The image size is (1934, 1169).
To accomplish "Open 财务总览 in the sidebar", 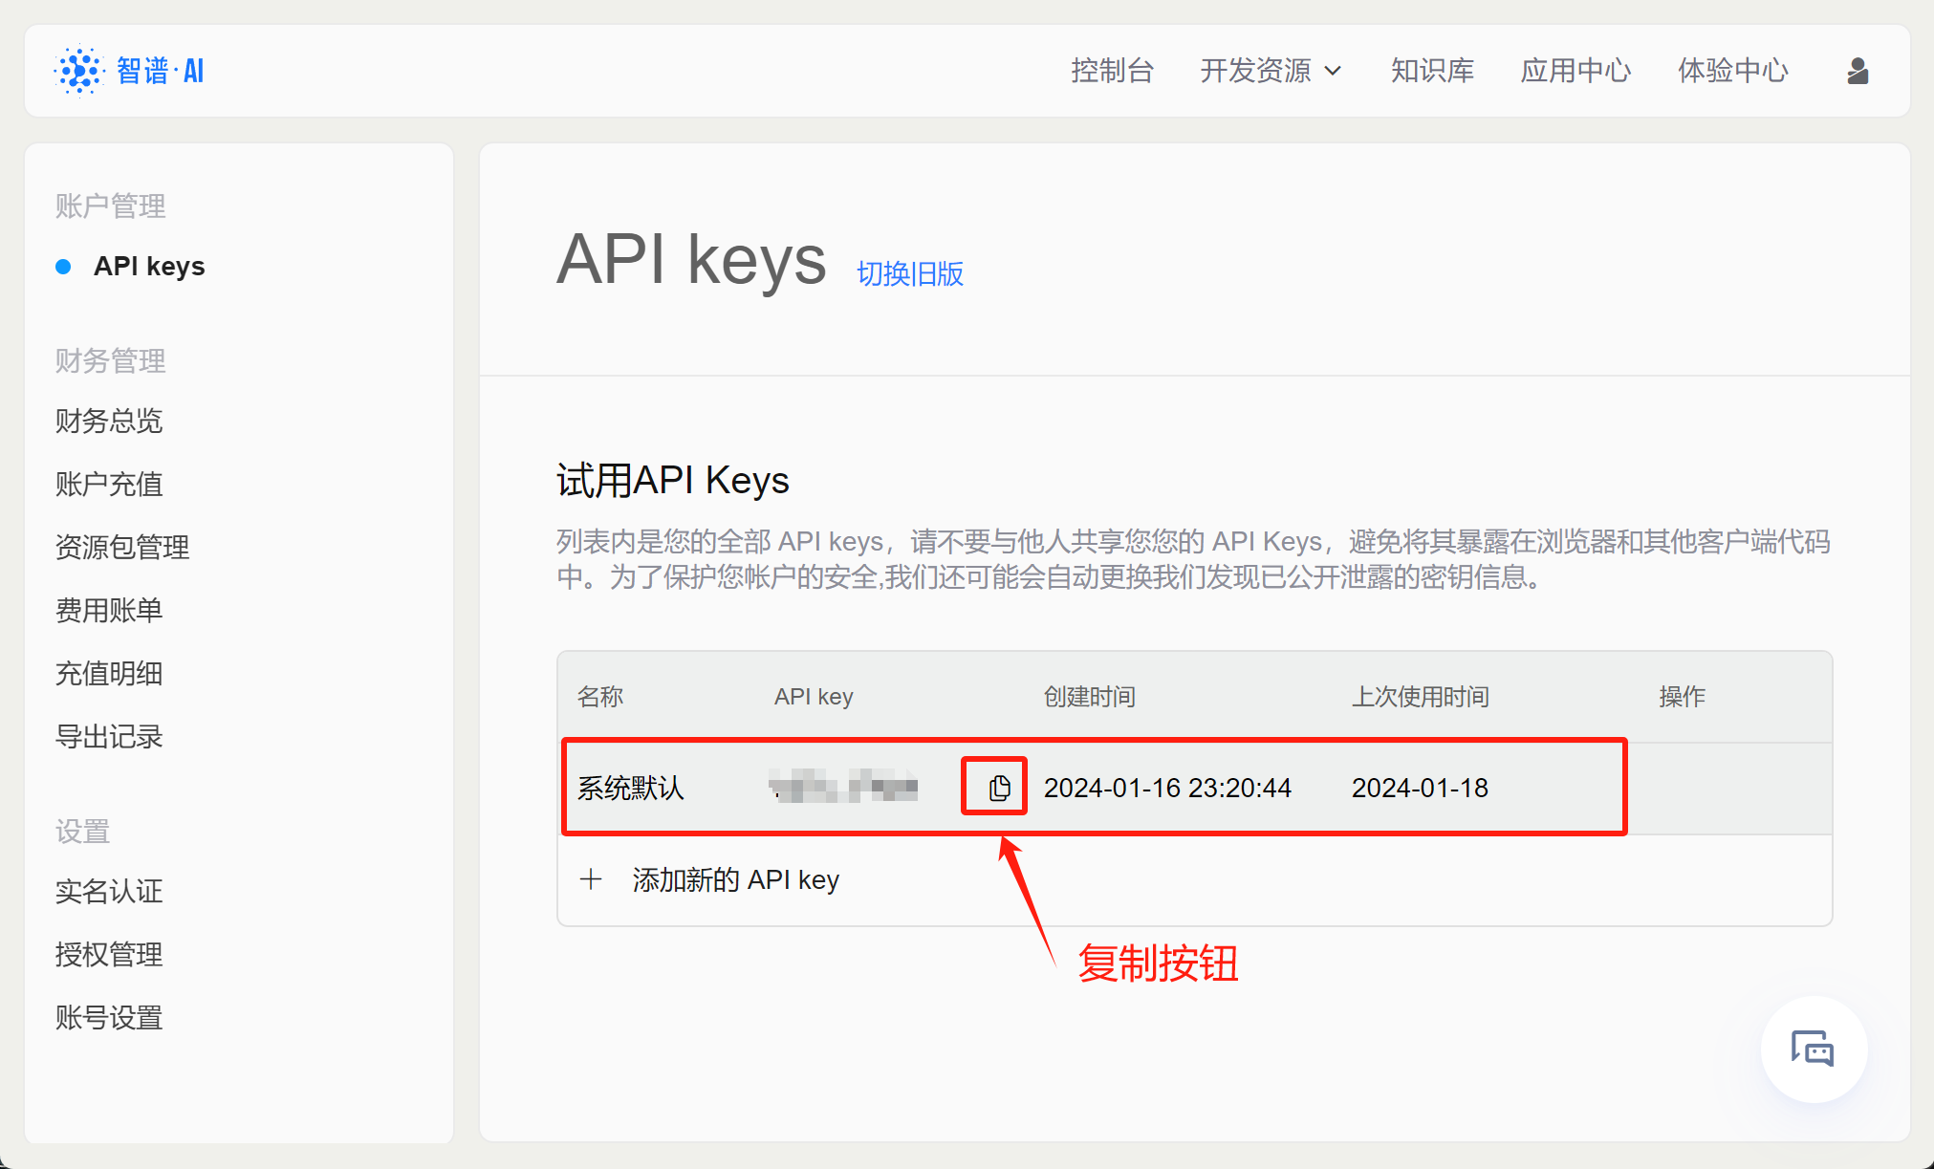I will (x=109, y=421).
